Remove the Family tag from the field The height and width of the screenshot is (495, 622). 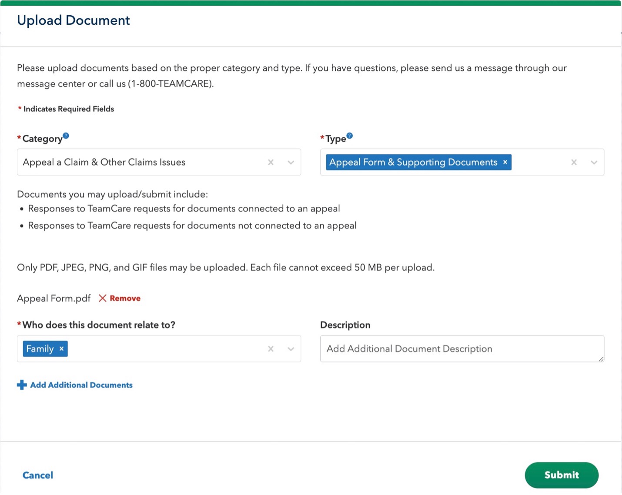pyautogui.click(x=61, y=349)
